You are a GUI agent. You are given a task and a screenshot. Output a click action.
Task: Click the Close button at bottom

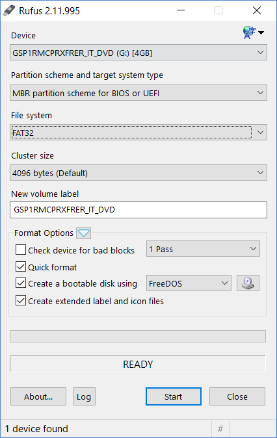tap(237, 396)
